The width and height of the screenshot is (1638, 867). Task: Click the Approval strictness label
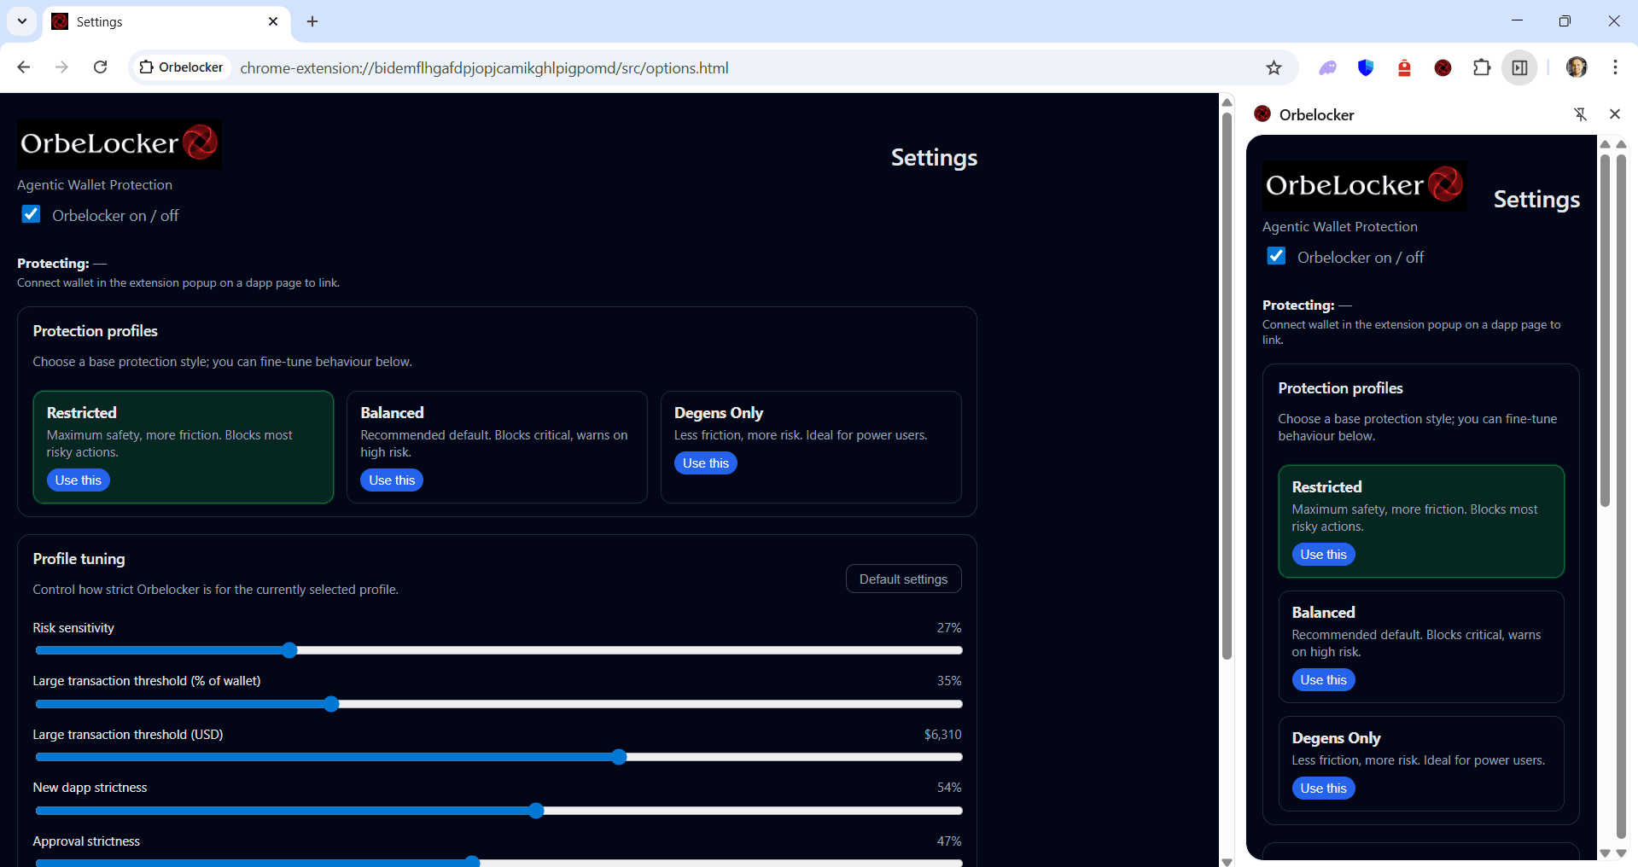coord(86,841)
